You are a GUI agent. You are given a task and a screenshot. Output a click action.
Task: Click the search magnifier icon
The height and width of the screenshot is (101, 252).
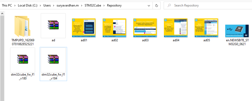(169, 5)
